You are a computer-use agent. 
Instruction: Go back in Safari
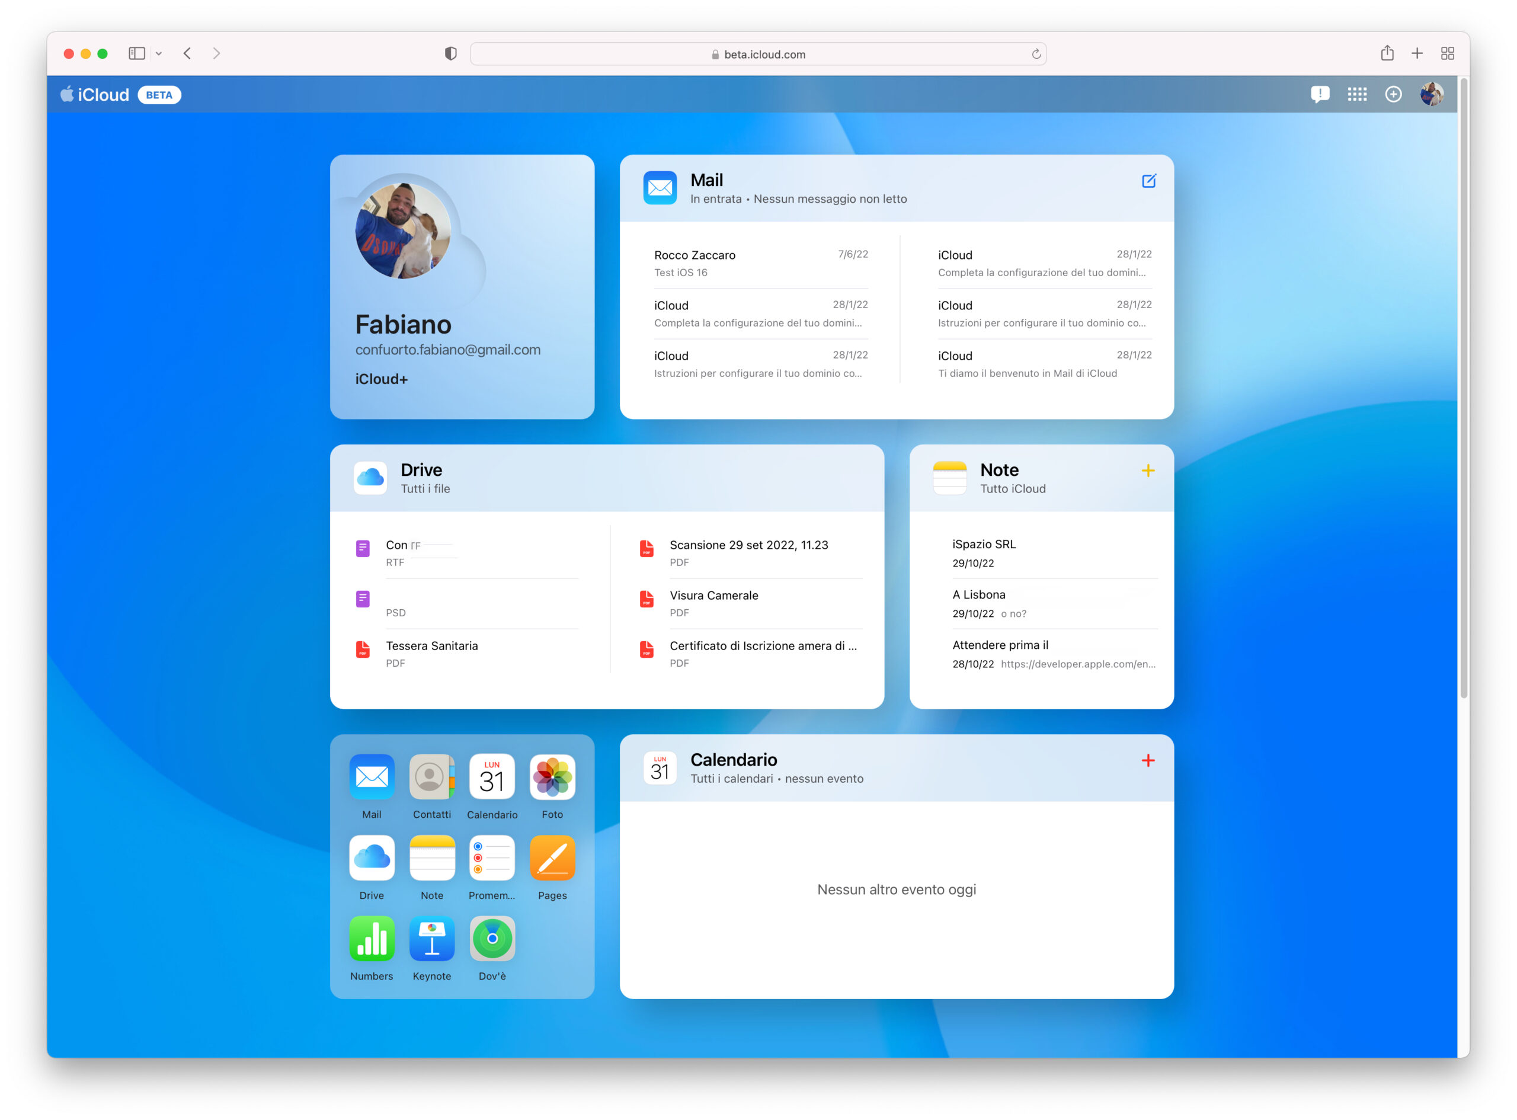pyautogui.click(x=187, y=53)
